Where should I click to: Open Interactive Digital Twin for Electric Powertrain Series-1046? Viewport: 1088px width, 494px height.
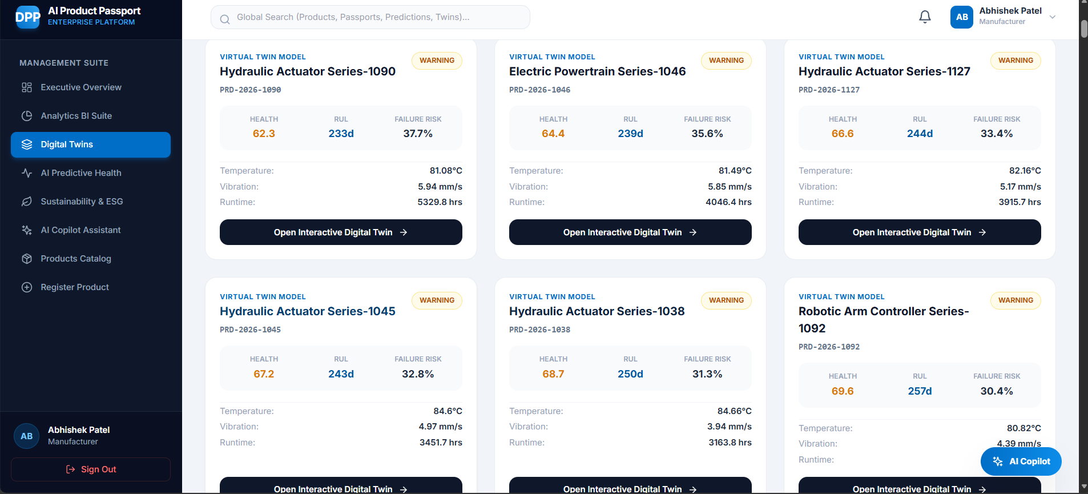tap(630, 232)
